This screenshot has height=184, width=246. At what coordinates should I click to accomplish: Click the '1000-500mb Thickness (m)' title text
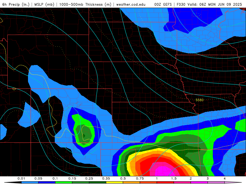click(85, 4)
